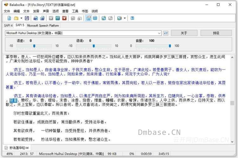Open the 工具 menu
Screen dimensions: 238x158
(x=75, y=11)
